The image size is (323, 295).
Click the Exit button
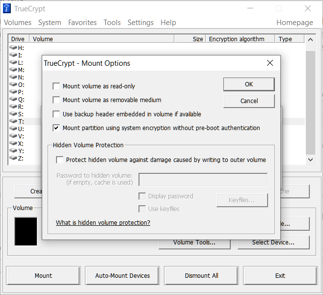point(280,276)
